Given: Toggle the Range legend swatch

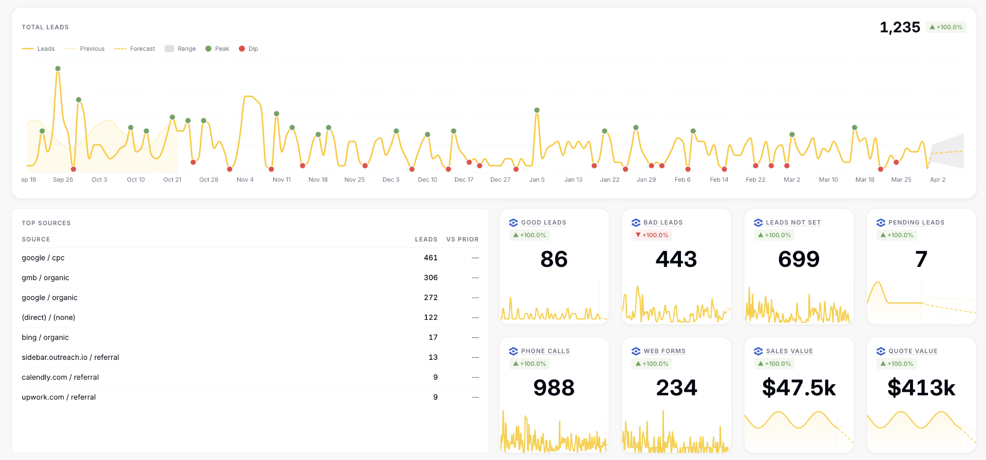Looking at the screenshot, I should coord(180,49).
